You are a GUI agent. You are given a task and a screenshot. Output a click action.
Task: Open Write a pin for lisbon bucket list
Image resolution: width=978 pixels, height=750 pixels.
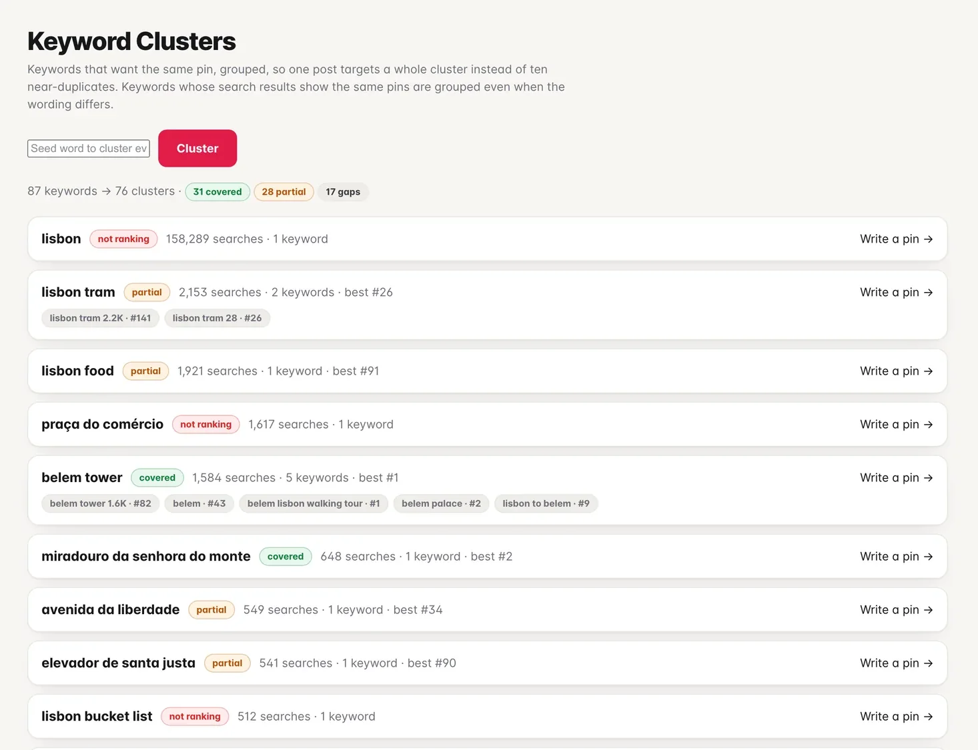pos(896,716)
